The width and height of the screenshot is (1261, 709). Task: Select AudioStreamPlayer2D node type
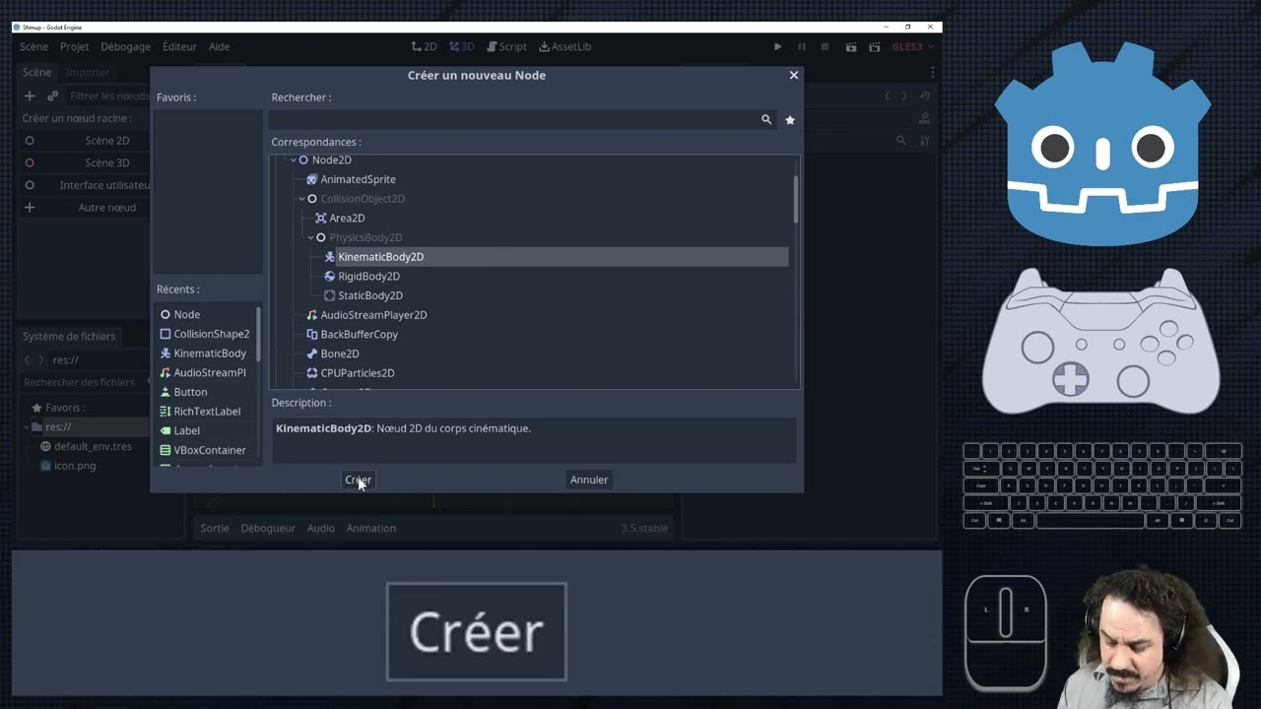coord(373,315)
